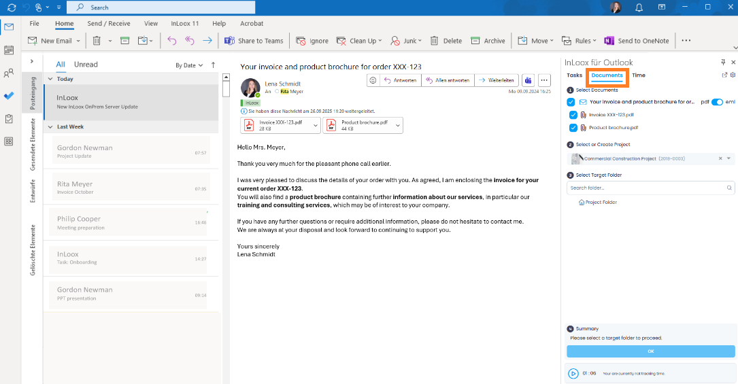Open the project selection dropdown arrow
This screenshot has width=738, height=384.
tap(728, 158)
